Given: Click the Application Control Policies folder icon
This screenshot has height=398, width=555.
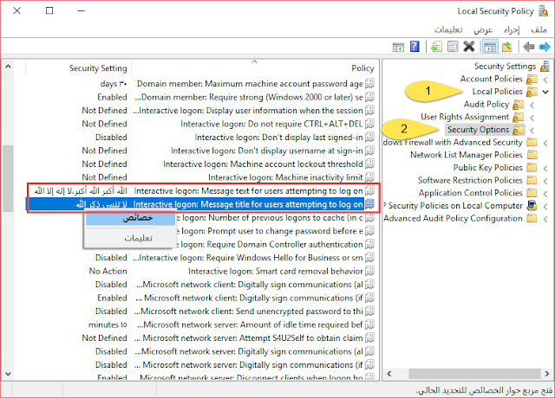Looking at the screenshot, I should (532, 193).
